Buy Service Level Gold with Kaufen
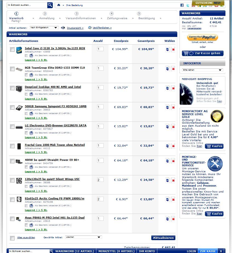Image resolution: width=232 pixels, height=253 pixels. click(x=214, y=146)
